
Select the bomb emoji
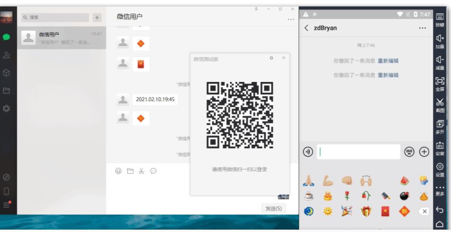[x=404, y=196]
